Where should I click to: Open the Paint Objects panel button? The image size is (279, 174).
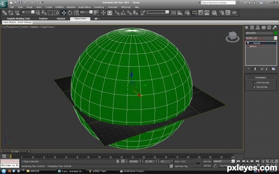[10, 22]
